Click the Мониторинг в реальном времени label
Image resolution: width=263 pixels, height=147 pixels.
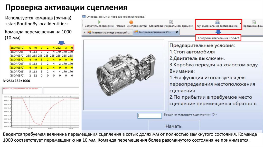point(171,26)
